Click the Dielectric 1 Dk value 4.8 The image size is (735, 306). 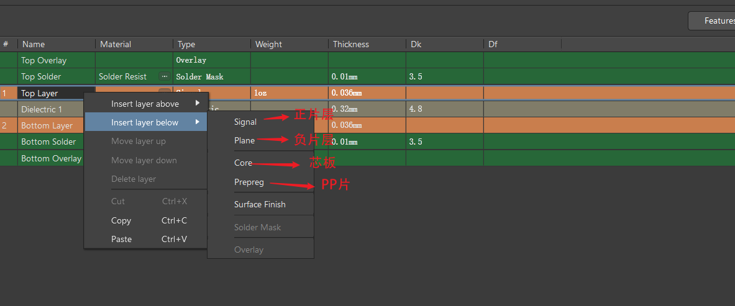click(x=416, y=109)
